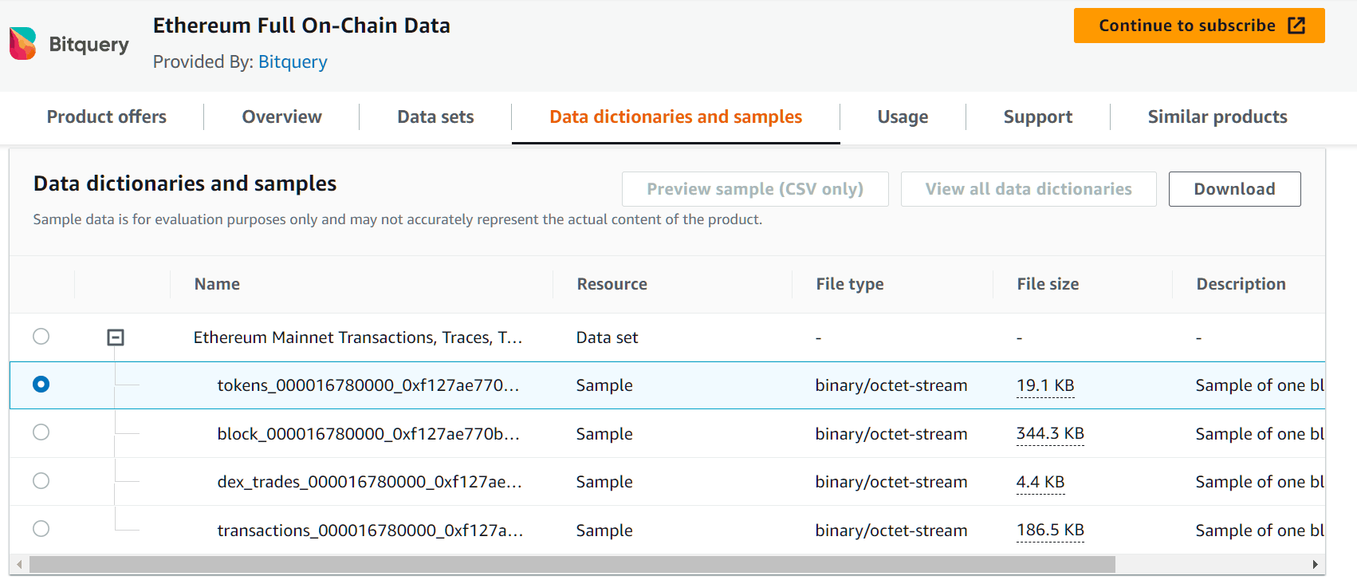Click the Description column header

click(x=1241, y=284)
